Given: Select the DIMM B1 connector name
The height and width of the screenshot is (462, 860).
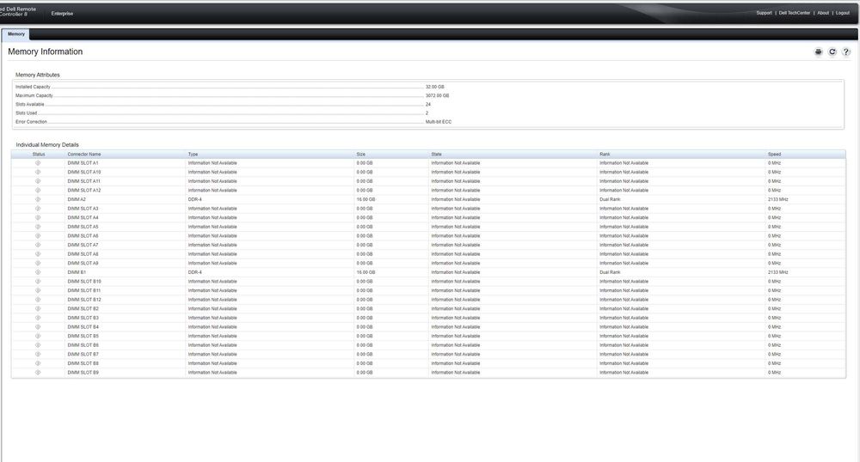Looking at the screenshot, I should click(x=77, y=272).
